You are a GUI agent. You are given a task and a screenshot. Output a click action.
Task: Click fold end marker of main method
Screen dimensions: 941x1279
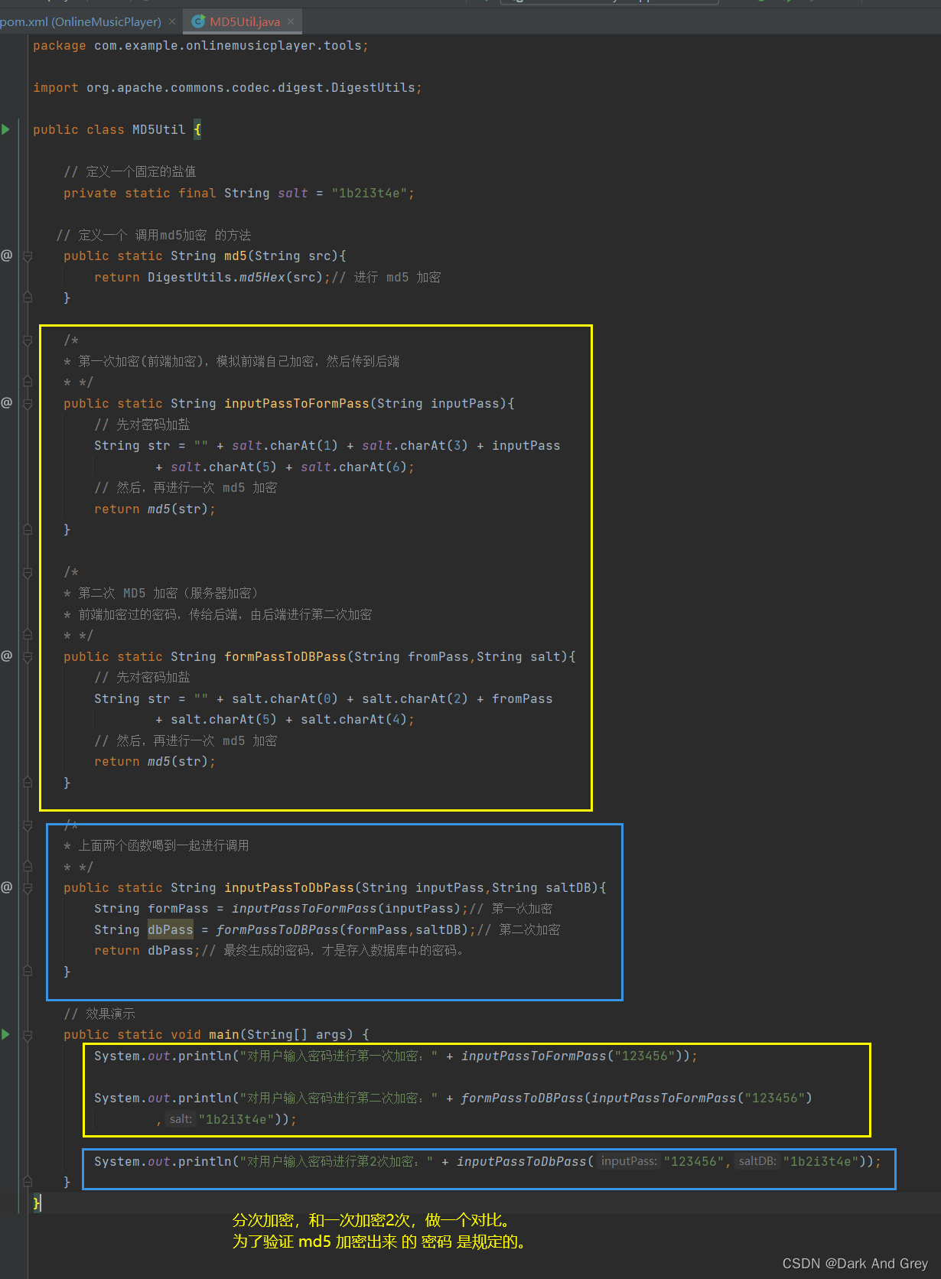click(28, 1181)
